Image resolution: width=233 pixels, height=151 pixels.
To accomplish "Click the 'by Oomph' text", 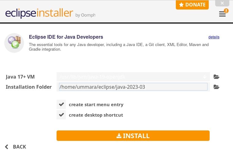I will 85,15.
